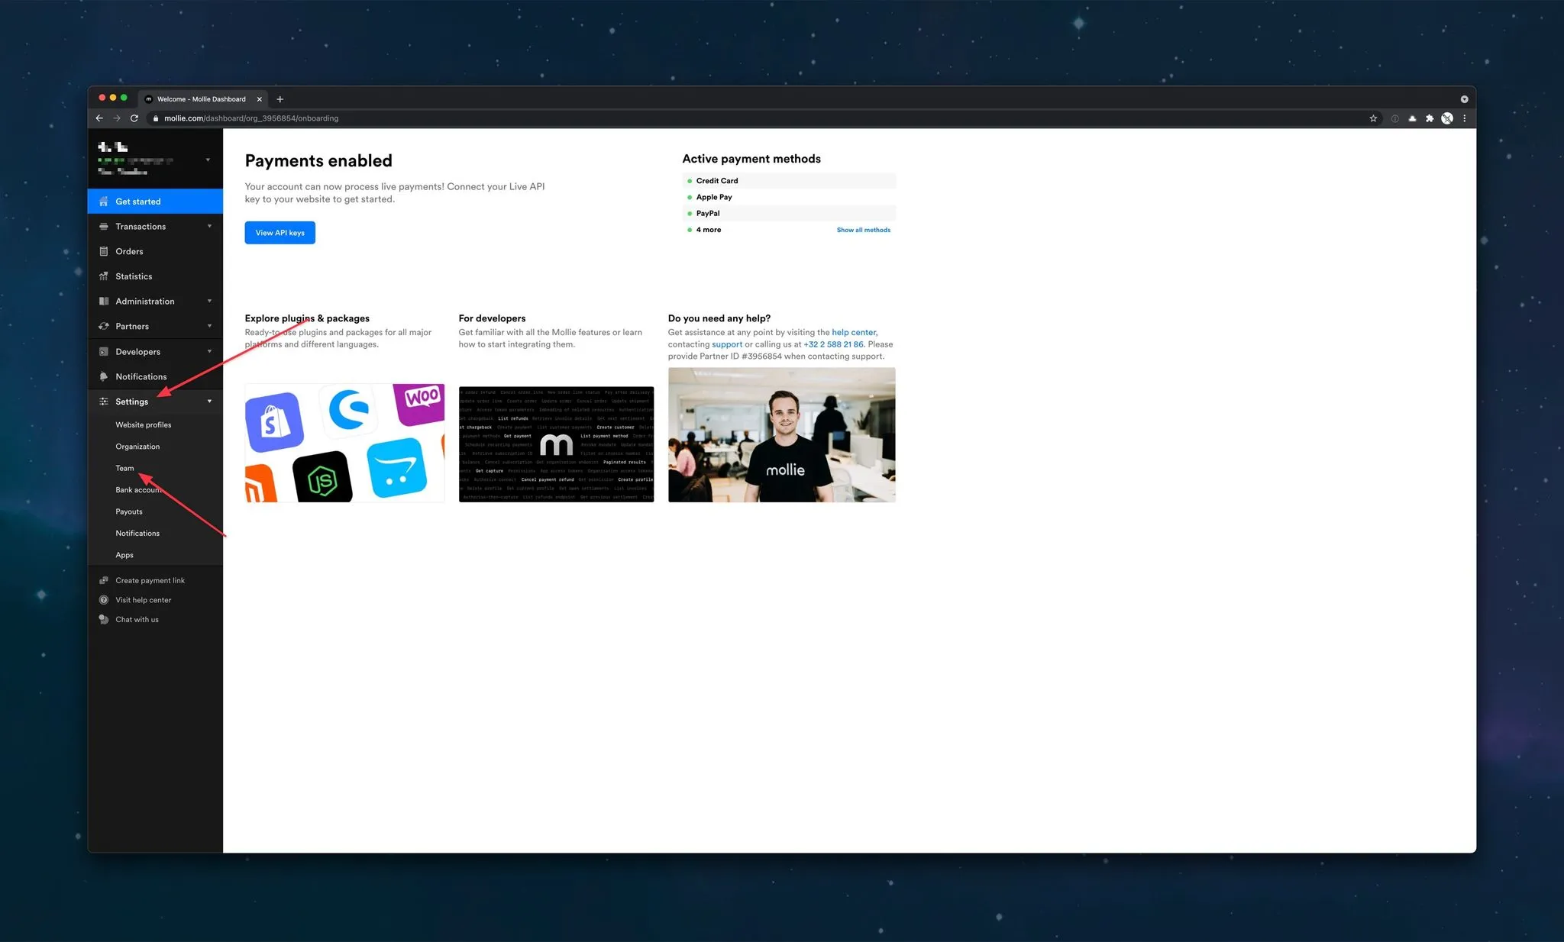Click the Create payment link icon

click(x=104, y=580)
